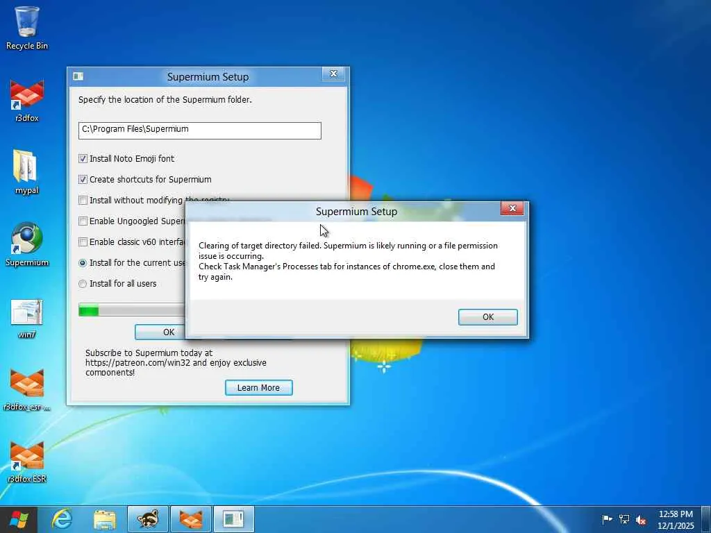Open the Recycle Bin desktop icon
This screenshot has width=711, height=533.
[x=27, y=27]
